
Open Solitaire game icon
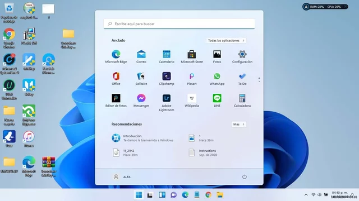pyautogui.click(x=141, y=79)
